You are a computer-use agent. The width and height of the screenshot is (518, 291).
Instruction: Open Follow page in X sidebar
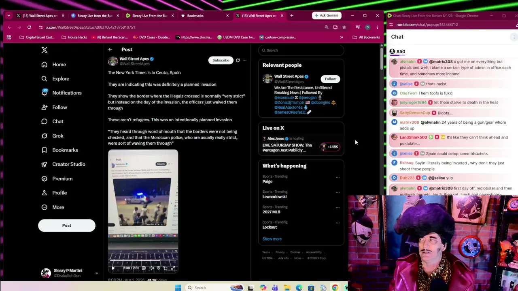click(x=55, y=108)
